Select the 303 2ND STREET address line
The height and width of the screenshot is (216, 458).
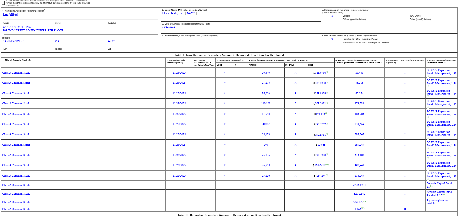(33, 31)
